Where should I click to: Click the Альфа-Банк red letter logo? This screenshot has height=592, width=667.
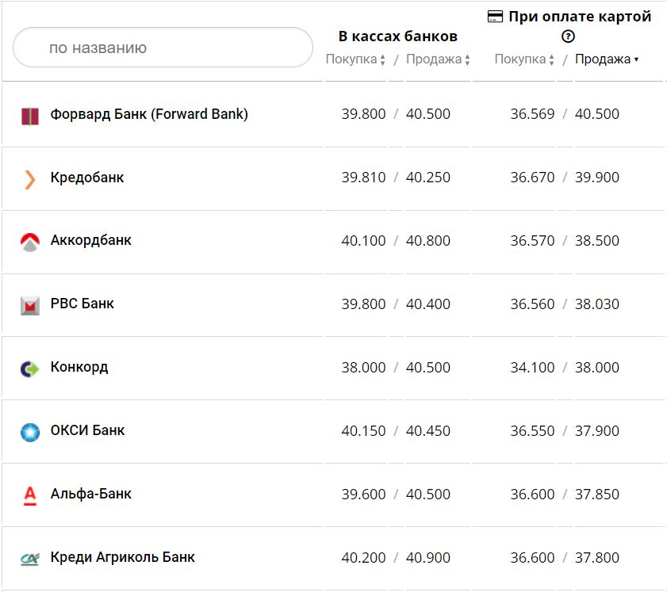point(30,495)
